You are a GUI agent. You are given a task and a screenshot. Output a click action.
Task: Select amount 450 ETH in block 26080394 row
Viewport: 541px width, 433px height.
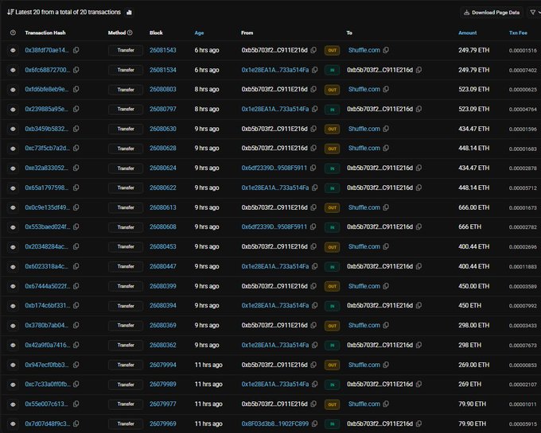point(469,306)
